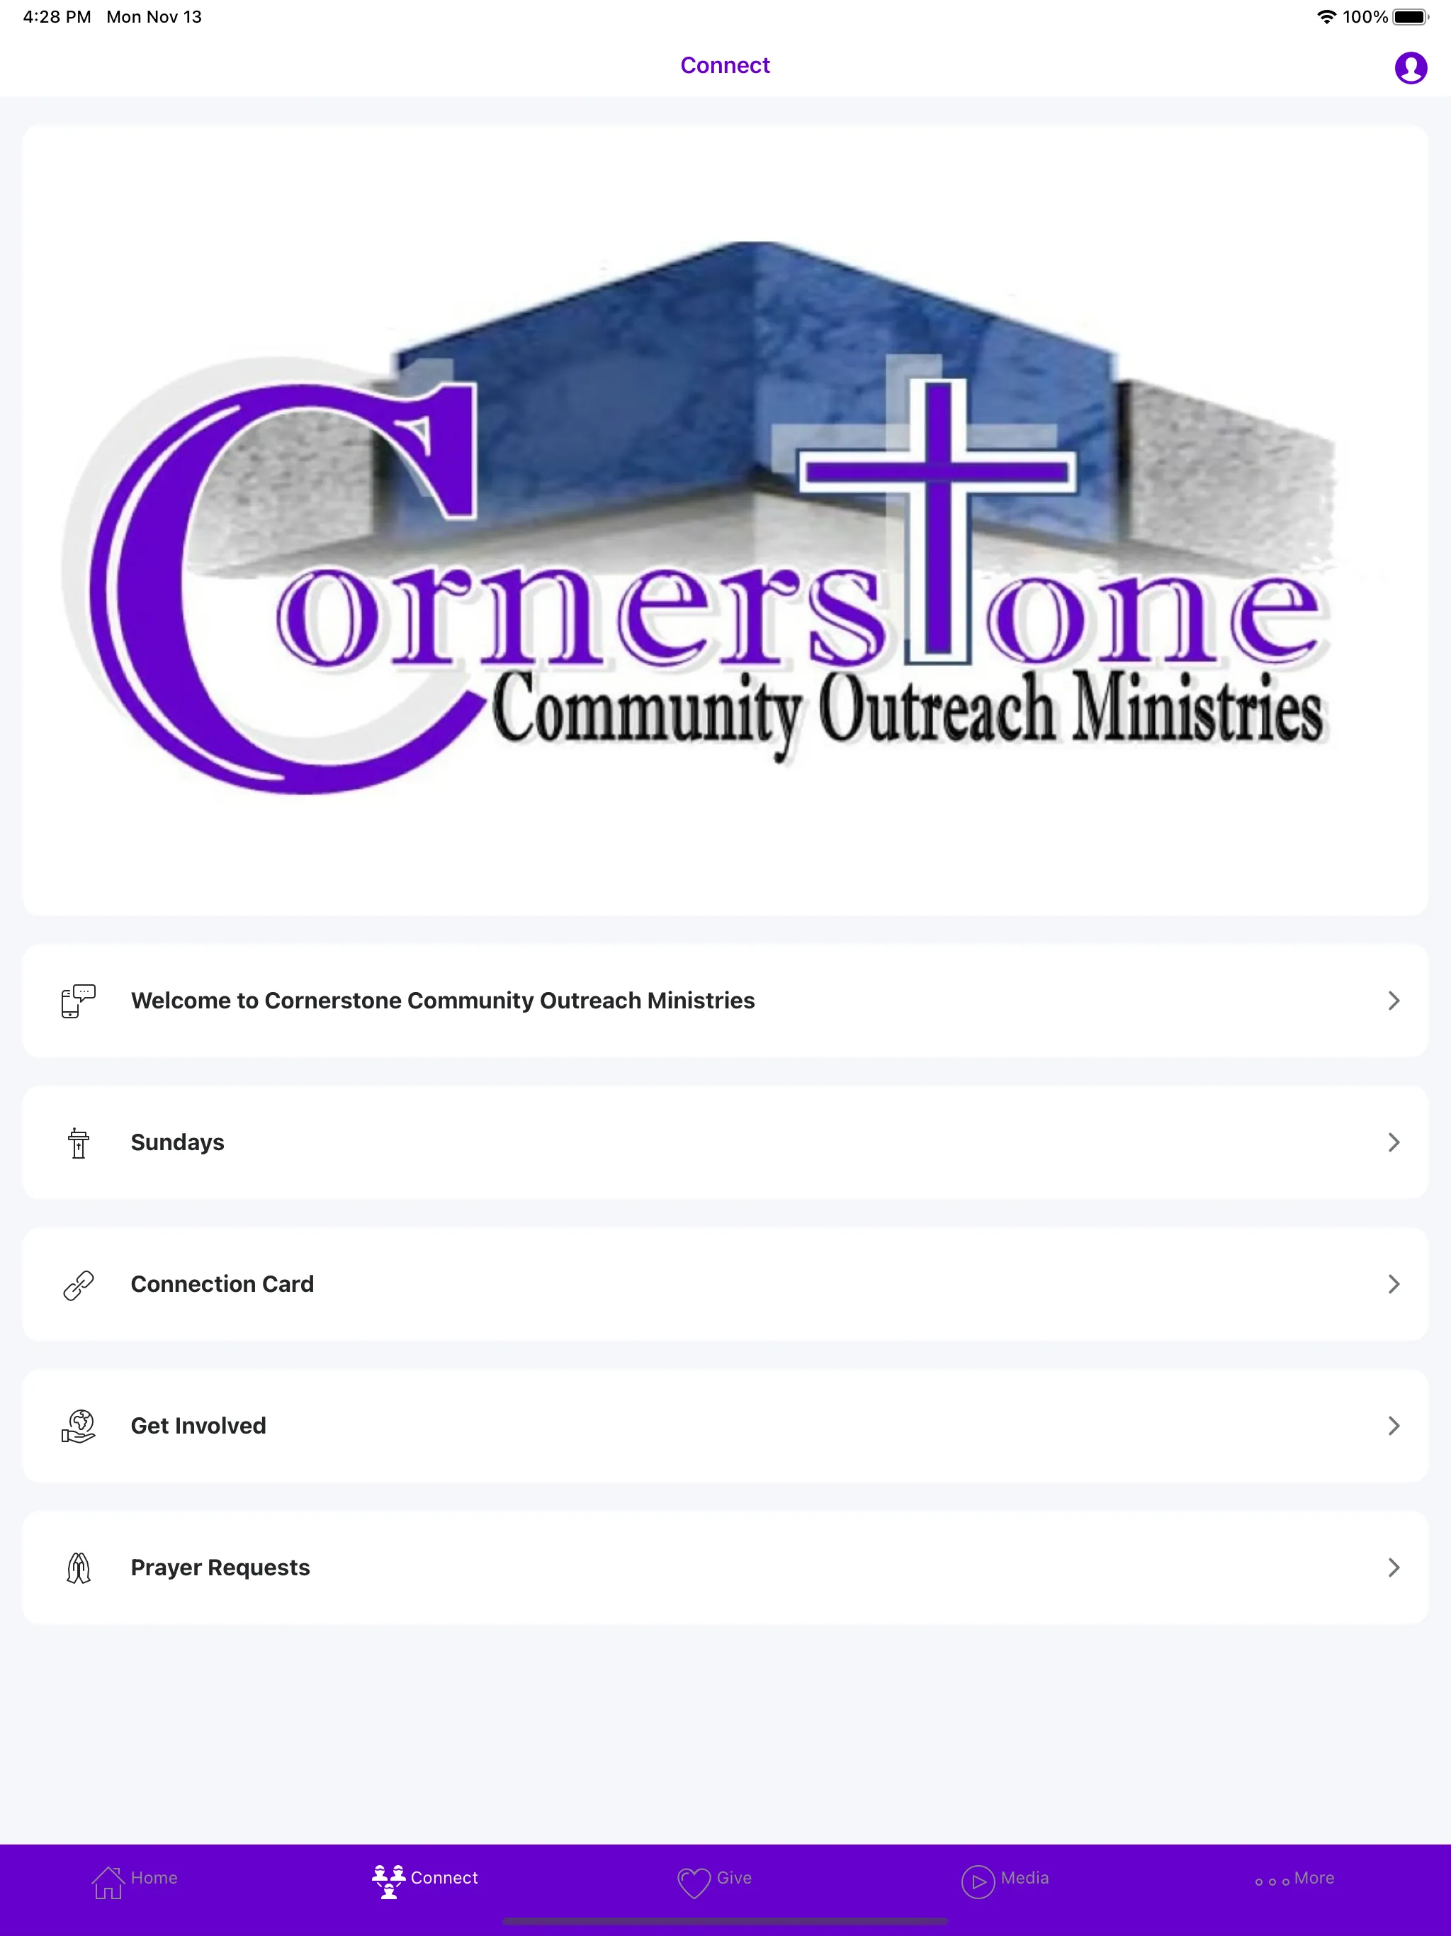This screenshot has width=1451, height=1936.
Task: Tap the Media play icon
Action: 976,1878
